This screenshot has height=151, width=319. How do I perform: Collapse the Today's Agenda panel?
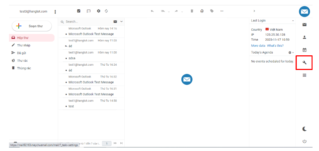pyautogui.click(x=293, y=52)
